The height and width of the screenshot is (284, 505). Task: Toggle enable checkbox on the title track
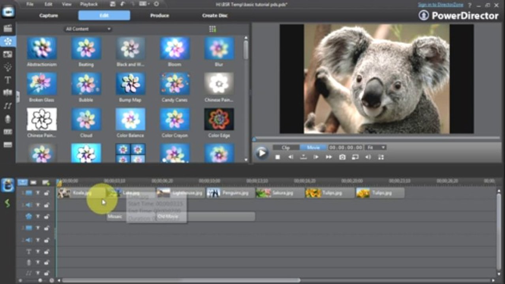pos(38,251)
